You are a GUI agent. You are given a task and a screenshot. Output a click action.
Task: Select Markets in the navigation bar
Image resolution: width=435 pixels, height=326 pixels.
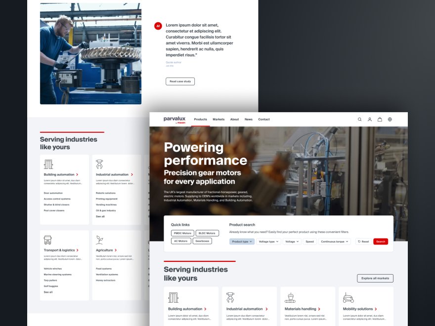point(218,120)
